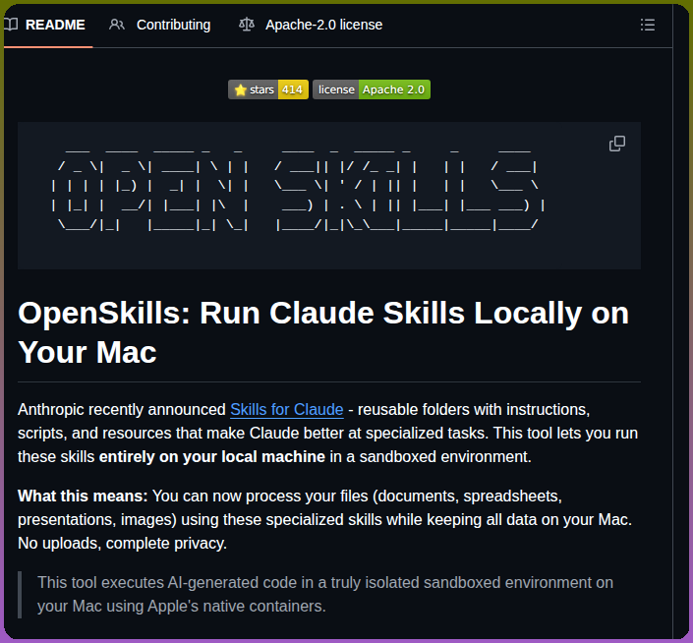
Task: Open the README outline list icon
Action: pos(648,25)
